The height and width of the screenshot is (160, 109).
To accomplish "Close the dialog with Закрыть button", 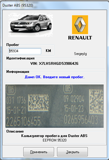I will 72,152.
